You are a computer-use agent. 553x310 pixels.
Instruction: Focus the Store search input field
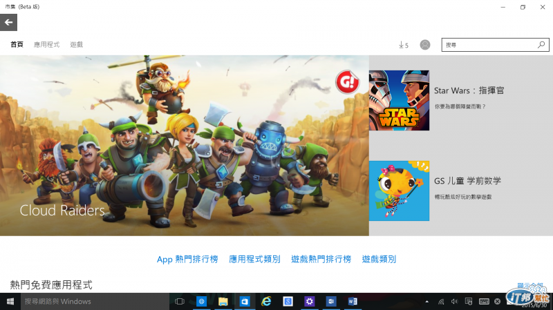[495, 45]
